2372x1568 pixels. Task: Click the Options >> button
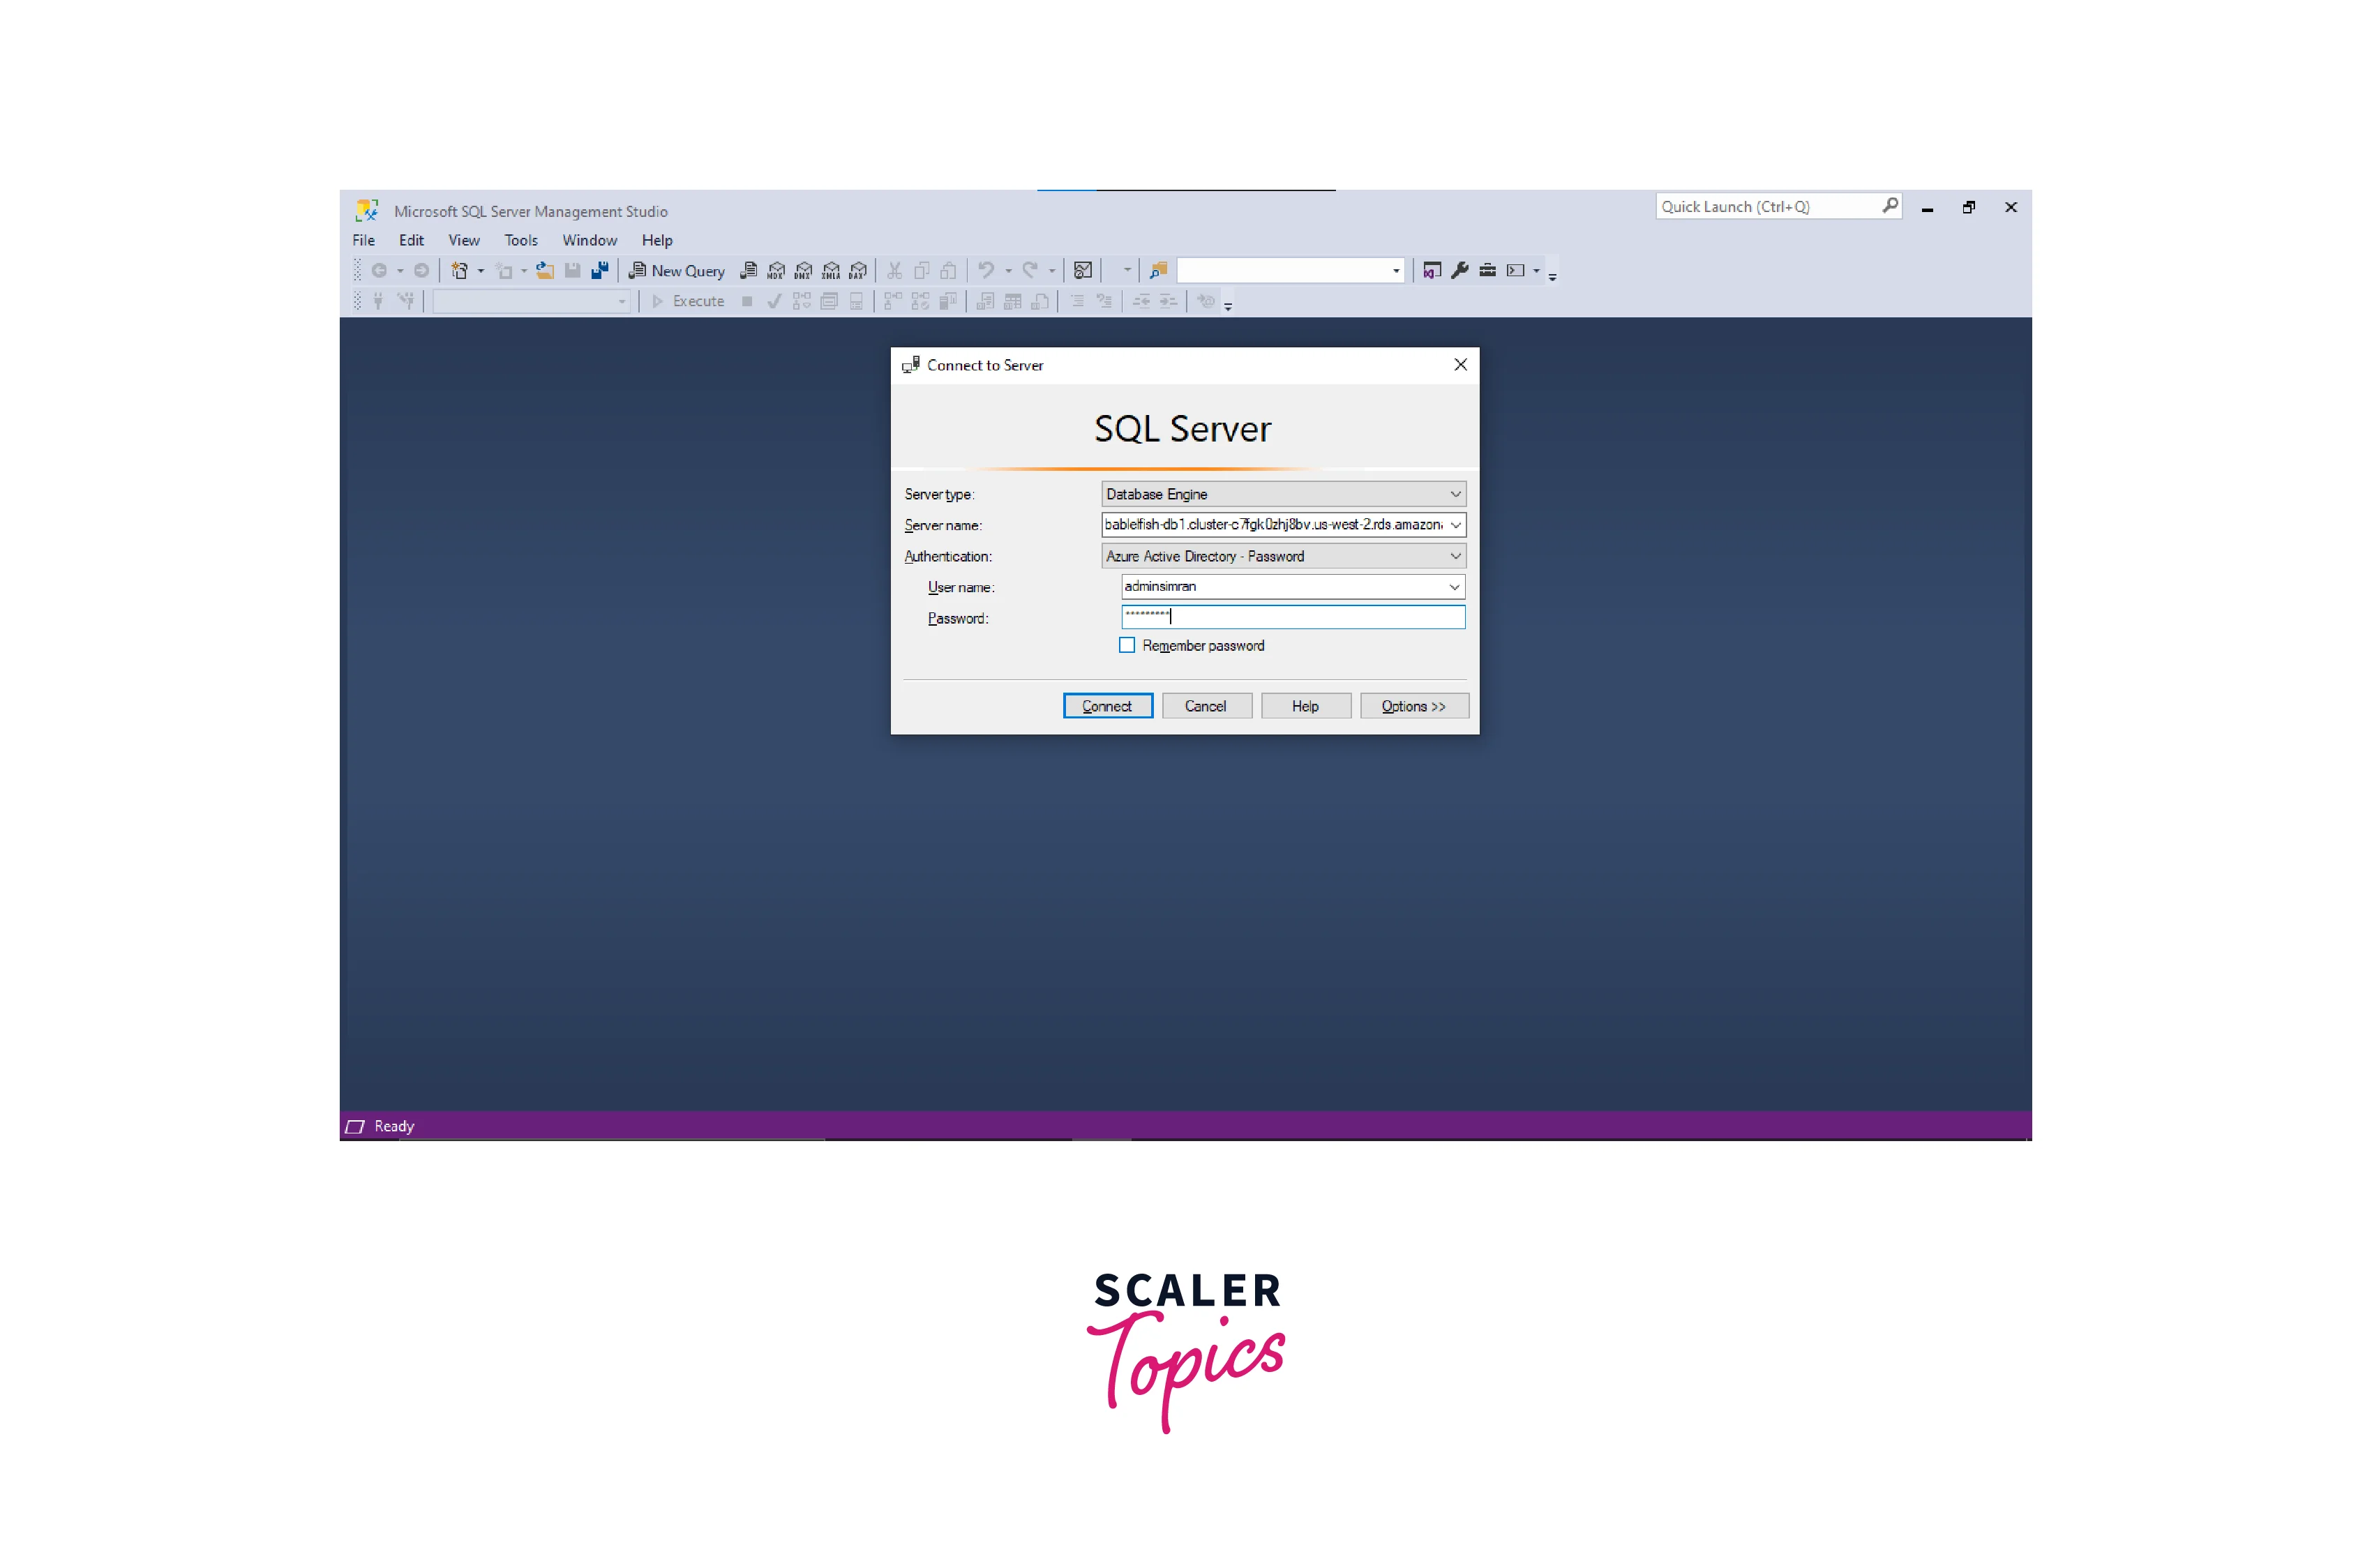tap(1413, 706)
